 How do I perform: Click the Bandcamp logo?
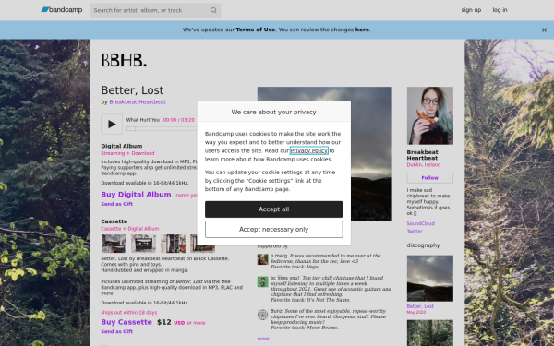click(62, 10)
